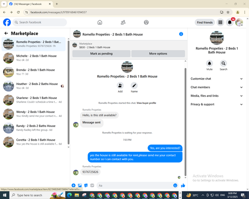Open Romello Propeties conversation in list
The height and width of the screenshot is (199, 249).
tap(33, 44)
